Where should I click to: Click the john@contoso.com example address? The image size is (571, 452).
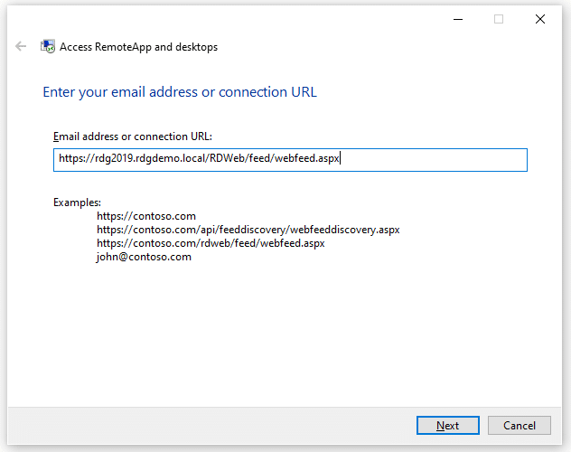point(144,257)
